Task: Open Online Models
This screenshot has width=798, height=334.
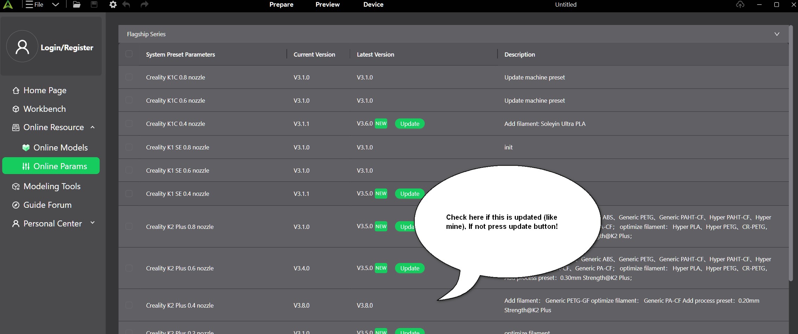Action: [61, 148]
